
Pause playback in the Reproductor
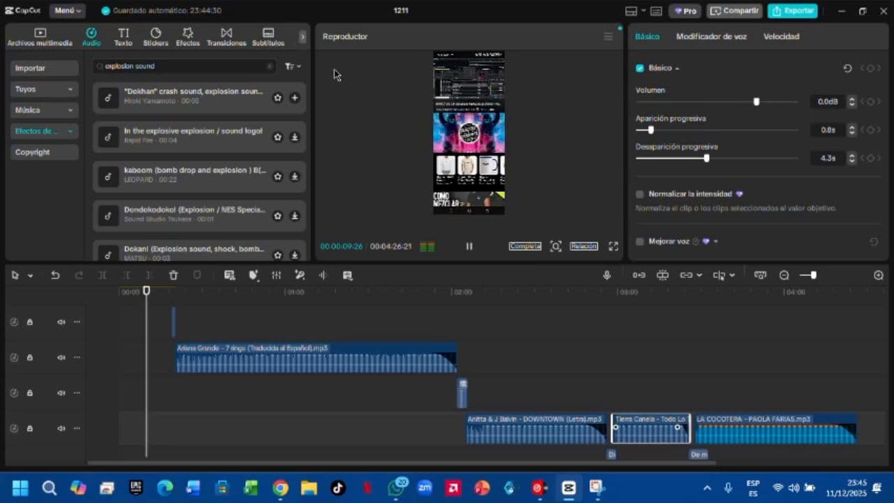click(469, 246)
